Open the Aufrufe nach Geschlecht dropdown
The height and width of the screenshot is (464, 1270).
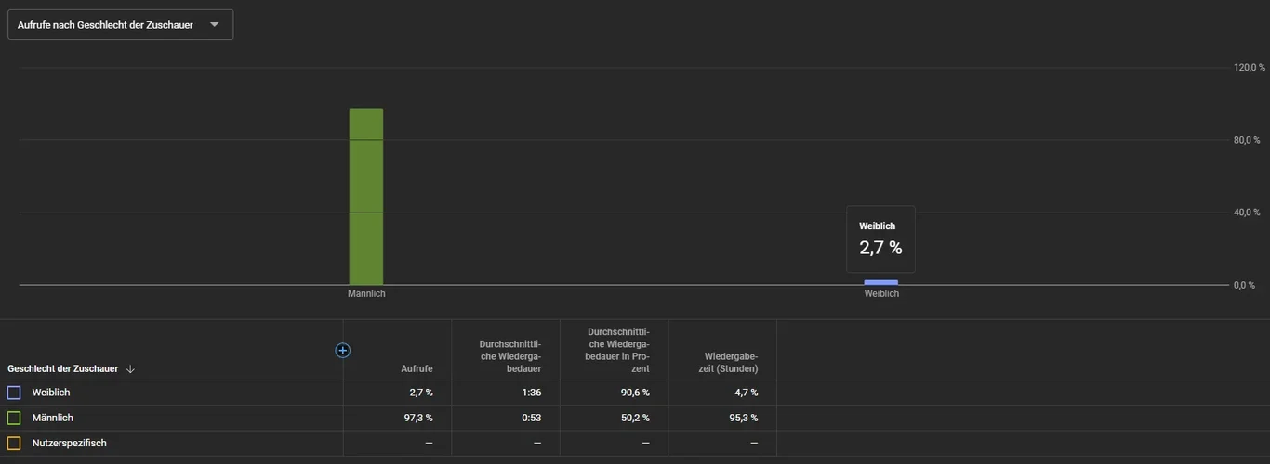[120, 25]
